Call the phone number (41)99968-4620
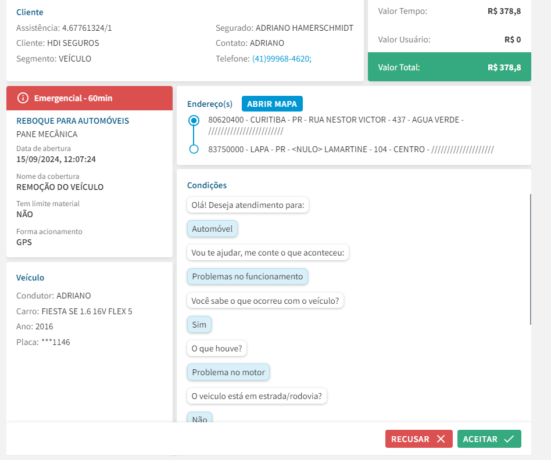The image size is (551, 460). [281, 59]
